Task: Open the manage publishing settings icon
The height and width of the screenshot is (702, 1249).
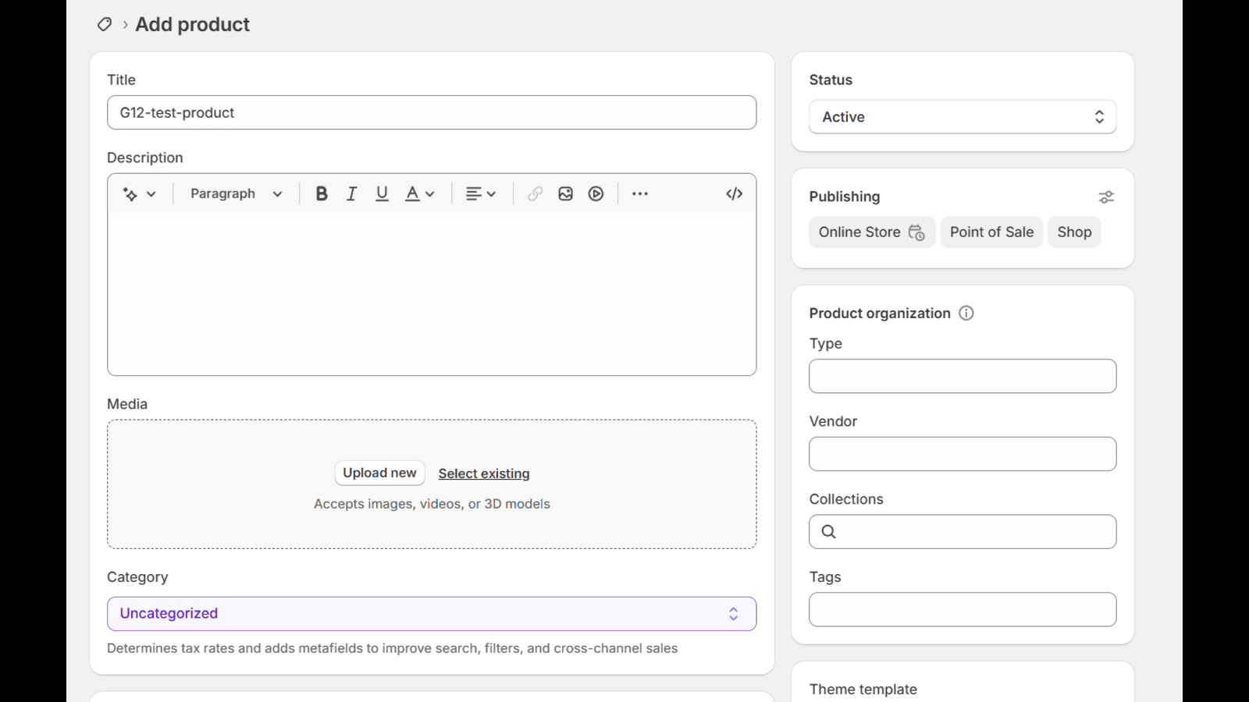Action: coord(1106,197)
